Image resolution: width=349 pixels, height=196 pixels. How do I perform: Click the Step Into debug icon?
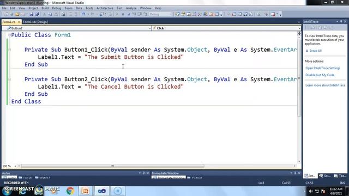pos(134,14)
